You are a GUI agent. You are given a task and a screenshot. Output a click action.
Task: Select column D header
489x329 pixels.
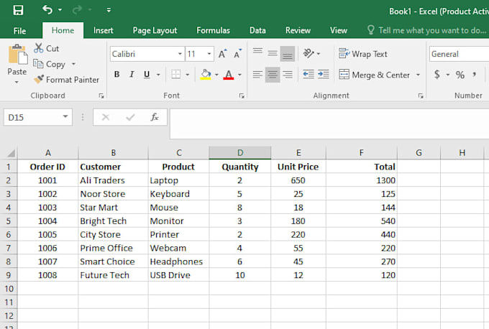click(239, 153)
